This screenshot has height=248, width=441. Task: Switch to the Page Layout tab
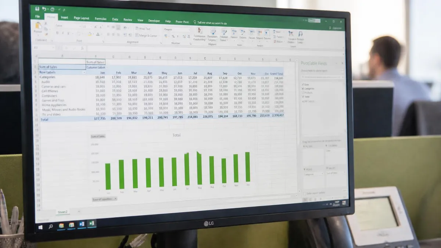tap(81, 18)
